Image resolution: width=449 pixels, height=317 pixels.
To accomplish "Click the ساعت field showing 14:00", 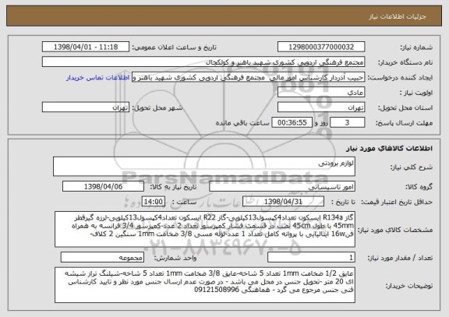I will click(154, 202).
